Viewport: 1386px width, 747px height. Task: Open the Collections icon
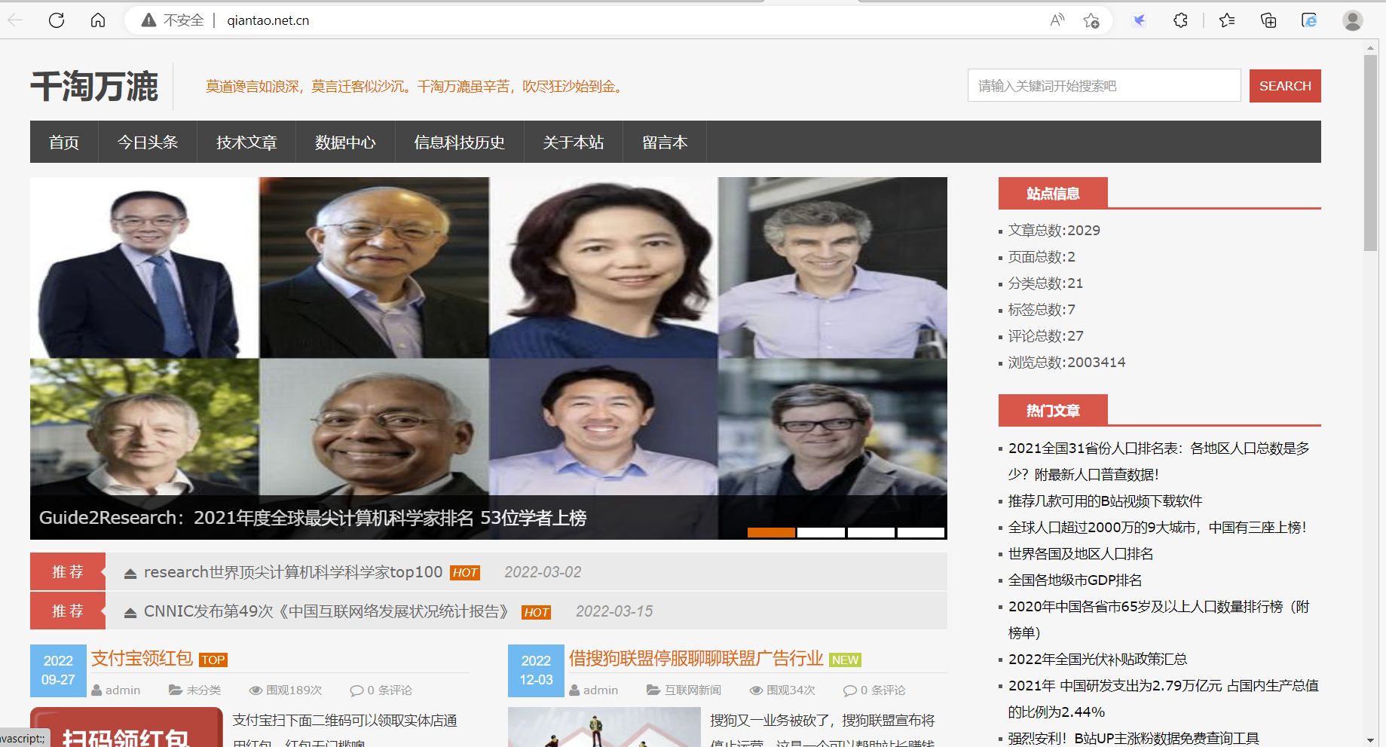coord(1268,20)
